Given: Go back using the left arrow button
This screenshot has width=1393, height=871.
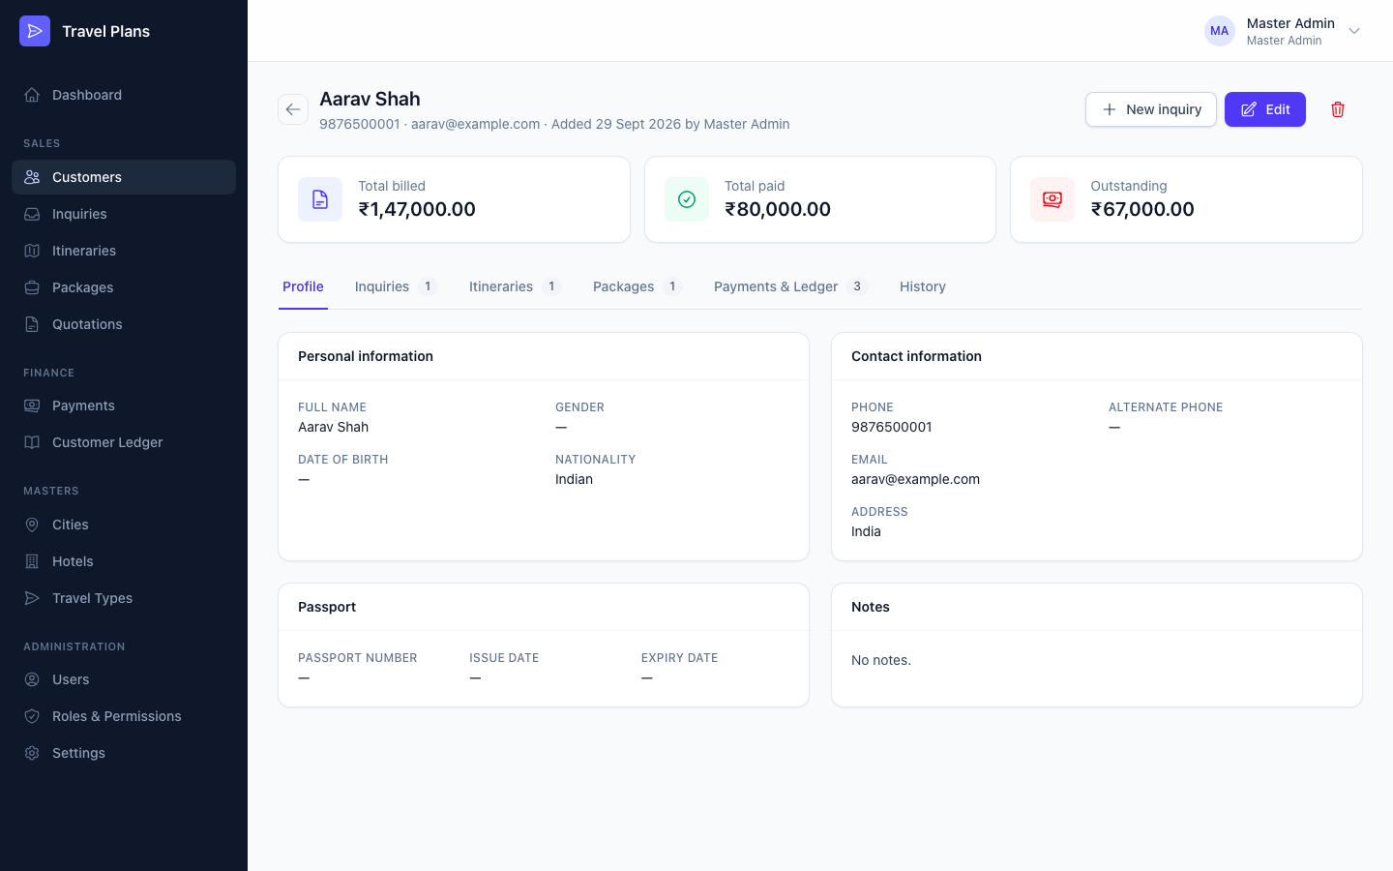Looking at the screenshot, I should (x=293, y=109).
